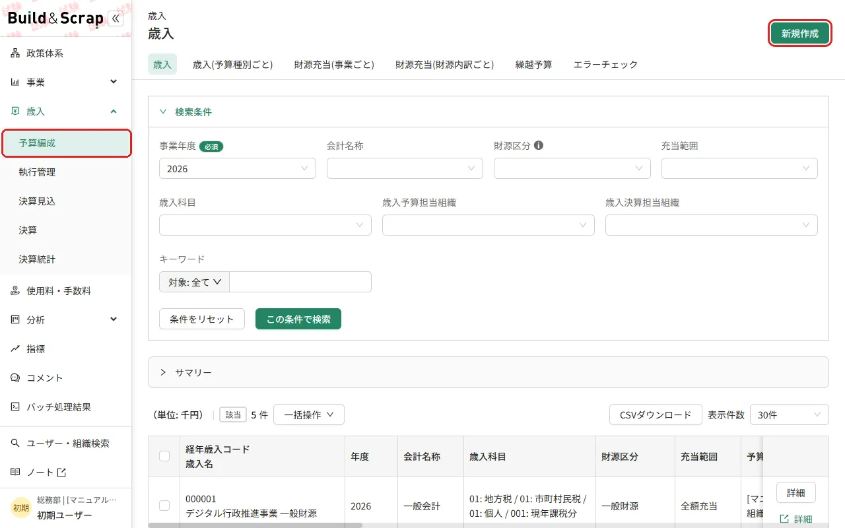Expand the 分析 sidebar submenu chevron
The height and width of the screenshot is (528, 845).
[x=114, y=319]
